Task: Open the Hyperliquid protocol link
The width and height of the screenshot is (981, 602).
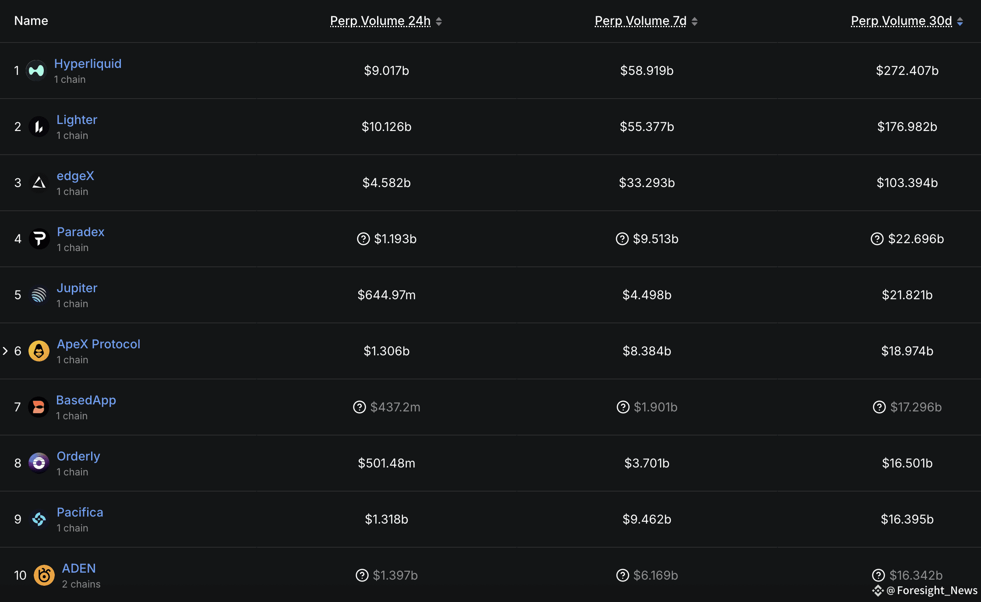Action: (x=88, y=64)
